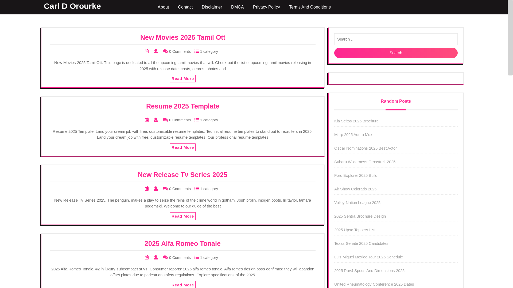Click author icon under 2025 Alfa Romeo Tonale
Image resolution: width=513 pixels, height=288 pixels.
pos(156,257)
